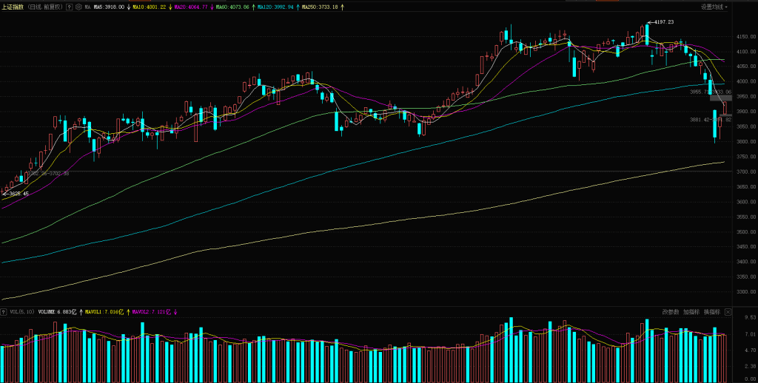Click the 3628.45 low price marker
This screenshot has height=383, width=758.
pos(17,194)
